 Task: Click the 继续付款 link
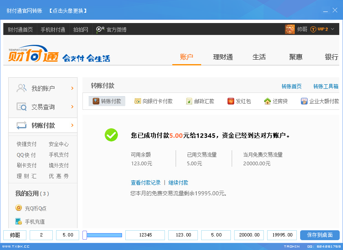(x=178, y=183)
